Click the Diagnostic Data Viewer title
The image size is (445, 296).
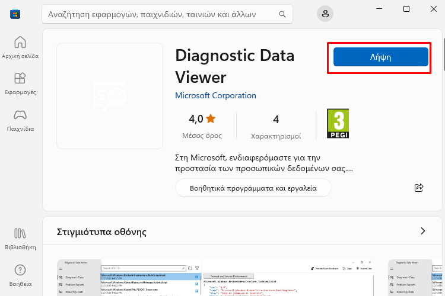tap(235, 66)
